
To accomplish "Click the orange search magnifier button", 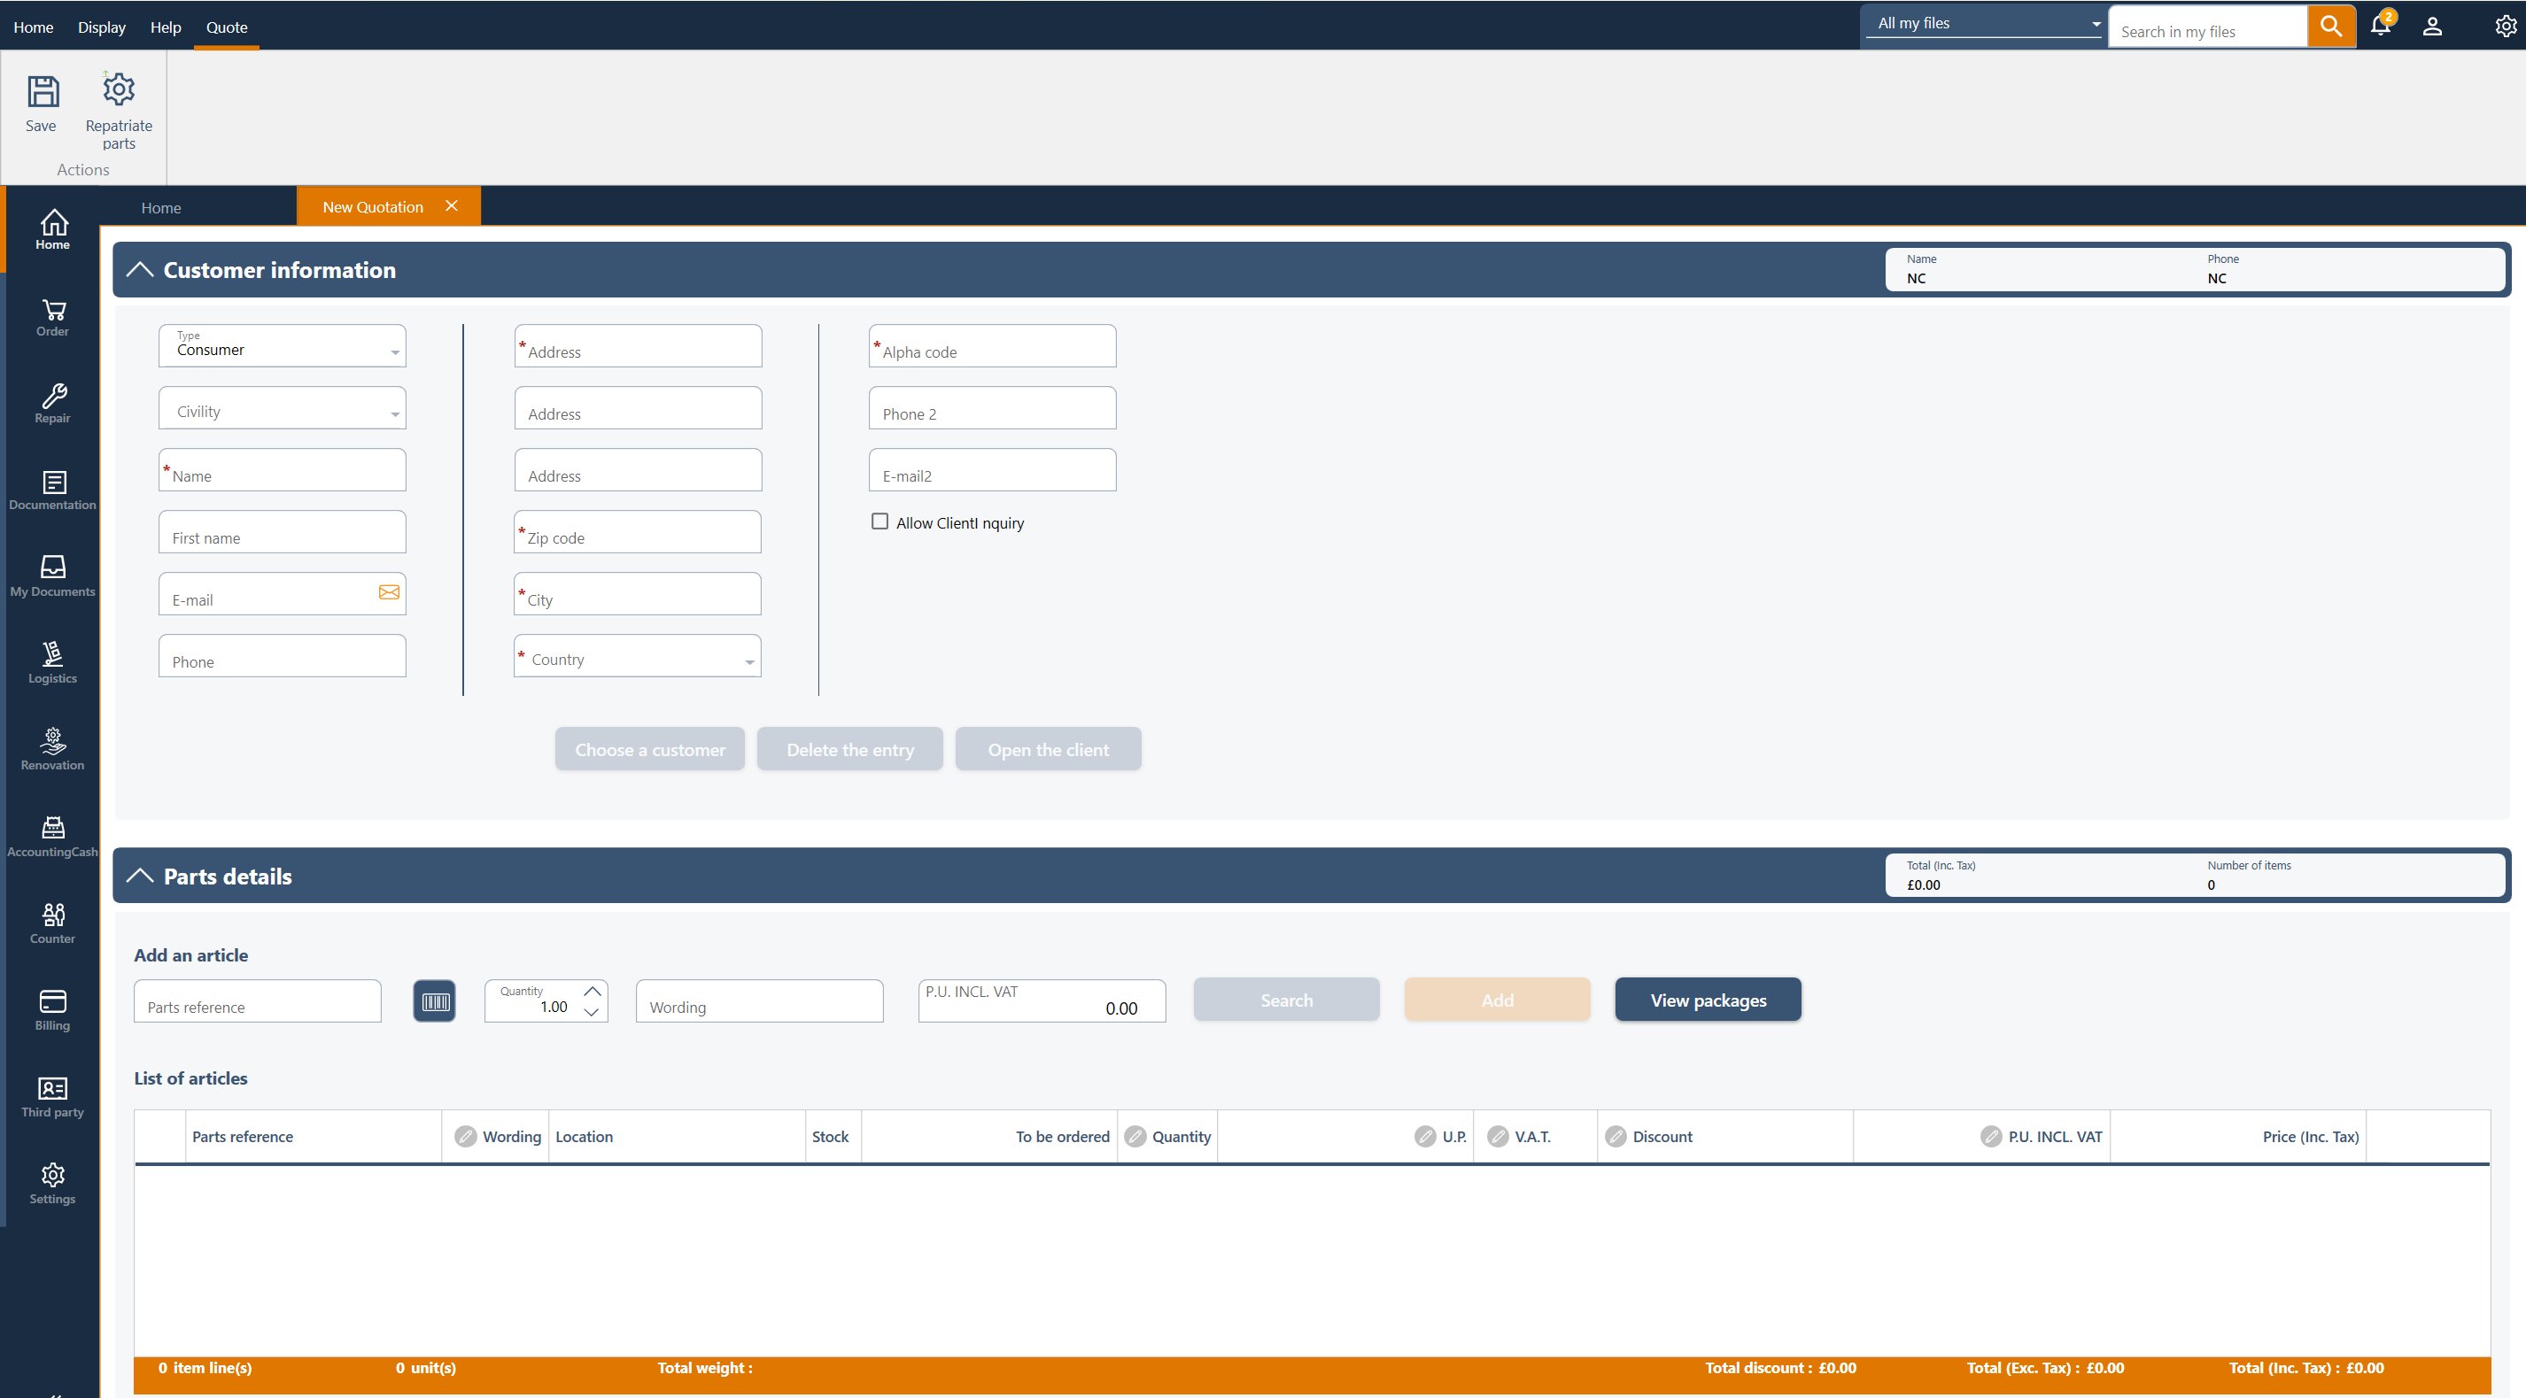I will coord(2331,27).
